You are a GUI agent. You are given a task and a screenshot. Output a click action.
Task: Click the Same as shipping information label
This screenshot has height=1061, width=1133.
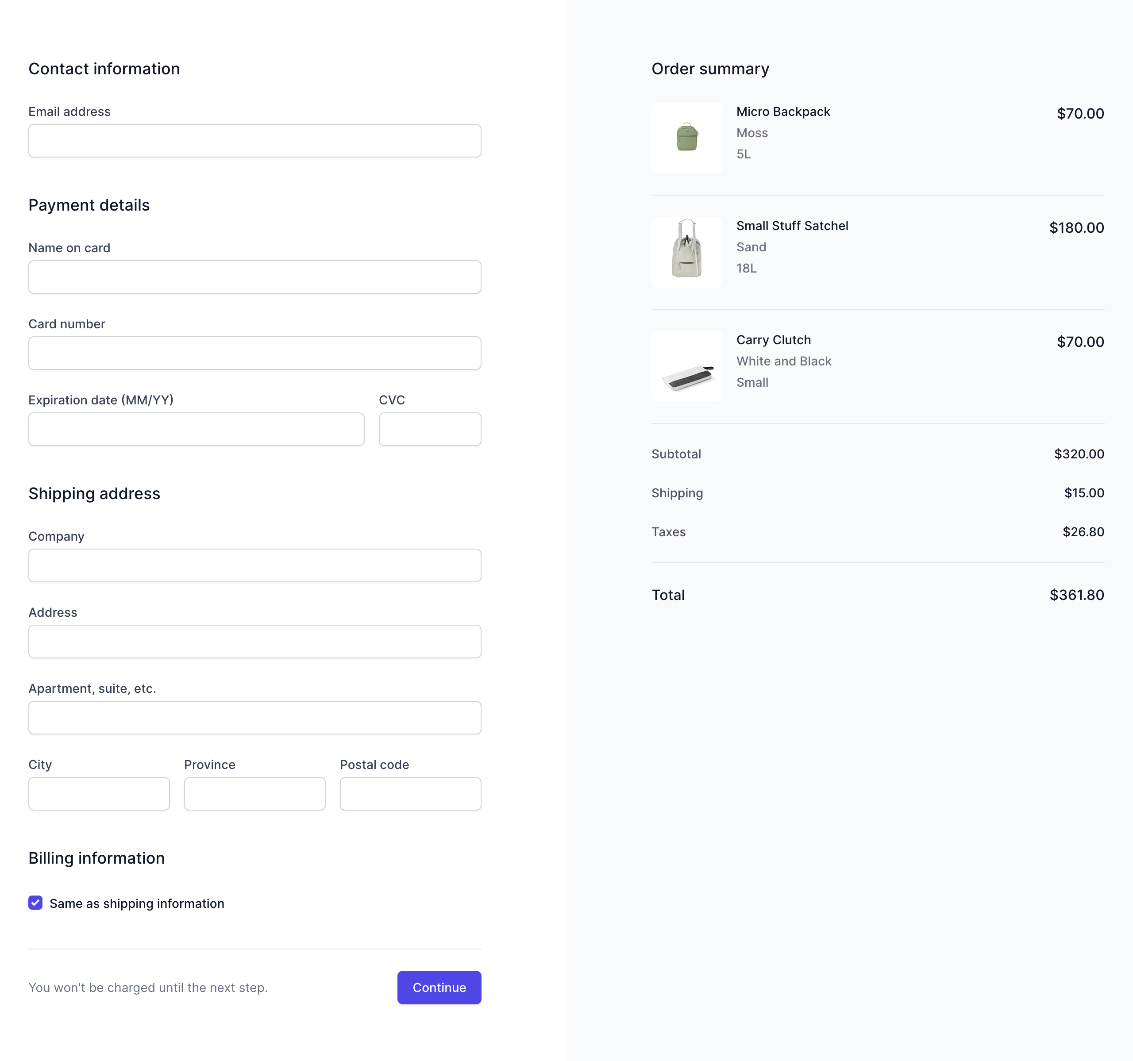[x=137, y=903]
